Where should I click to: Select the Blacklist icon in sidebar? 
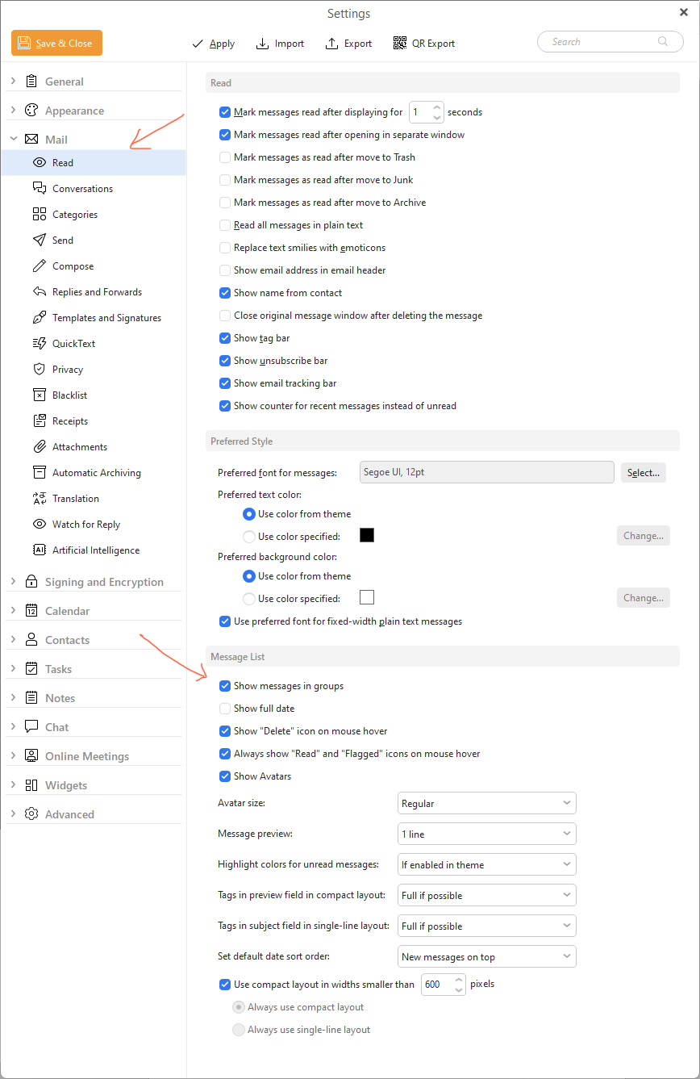pos(39,395)
